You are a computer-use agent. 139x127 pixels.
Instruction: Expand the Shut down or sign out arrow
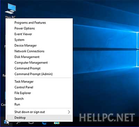69,112
